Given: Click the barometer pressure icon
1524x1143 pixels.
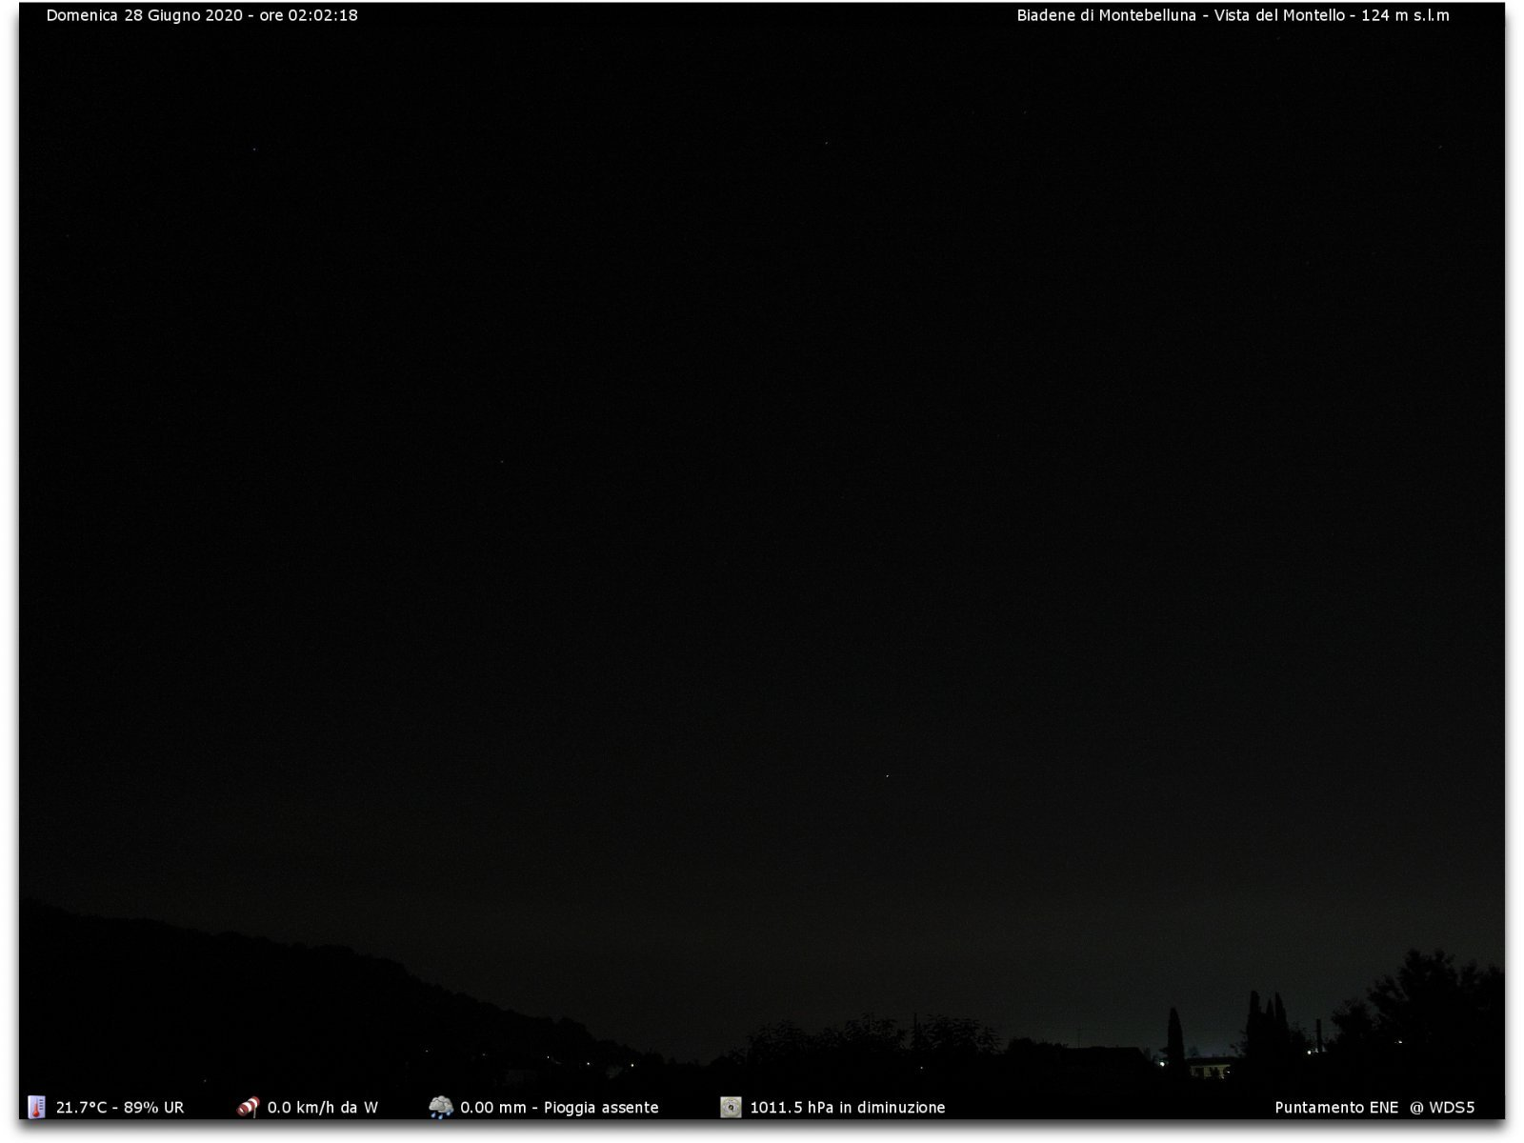Looking at the screenshot, I should point(731,1107).
